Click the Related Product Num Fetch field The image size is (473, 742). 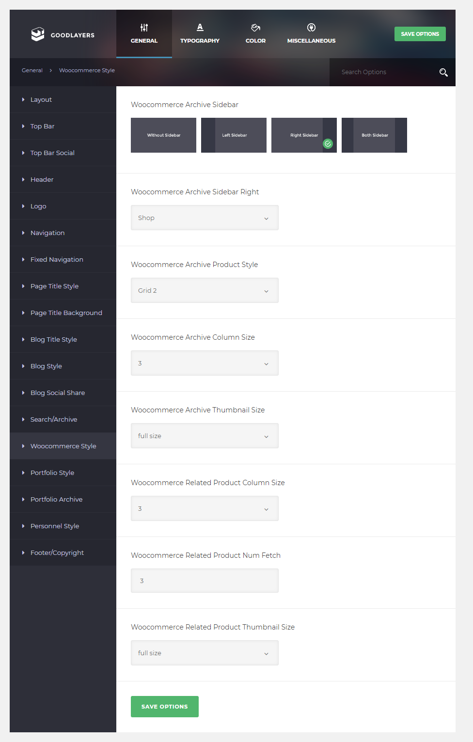[205, 581]
